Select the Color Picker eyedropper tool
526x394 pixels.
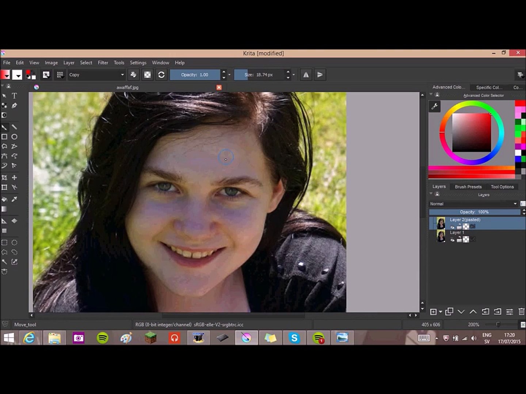[x=14, y=199]
